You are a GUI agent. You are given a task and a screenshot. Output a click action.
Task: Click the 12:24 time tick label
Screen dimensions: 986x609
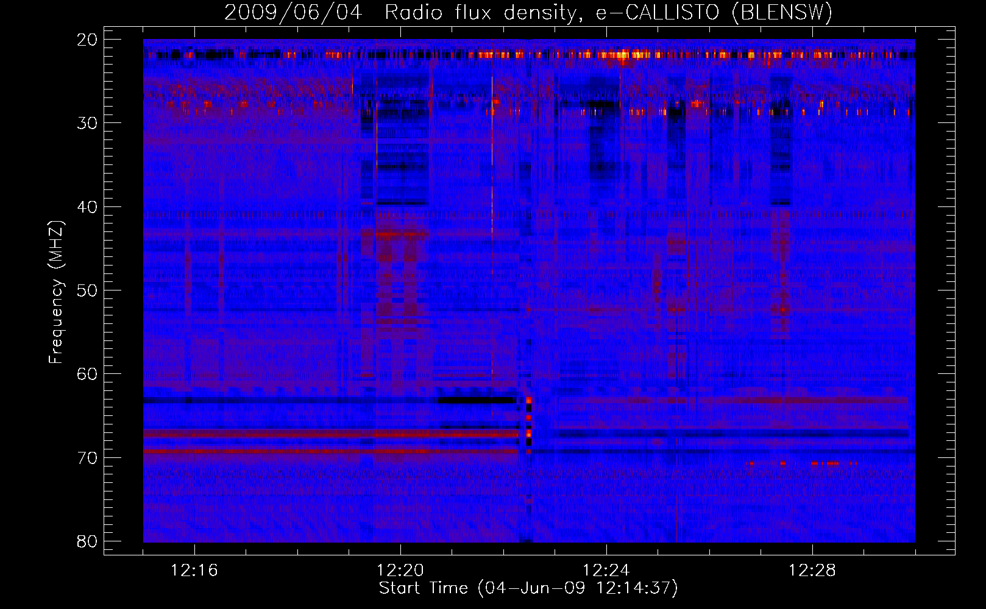(606, 571)
